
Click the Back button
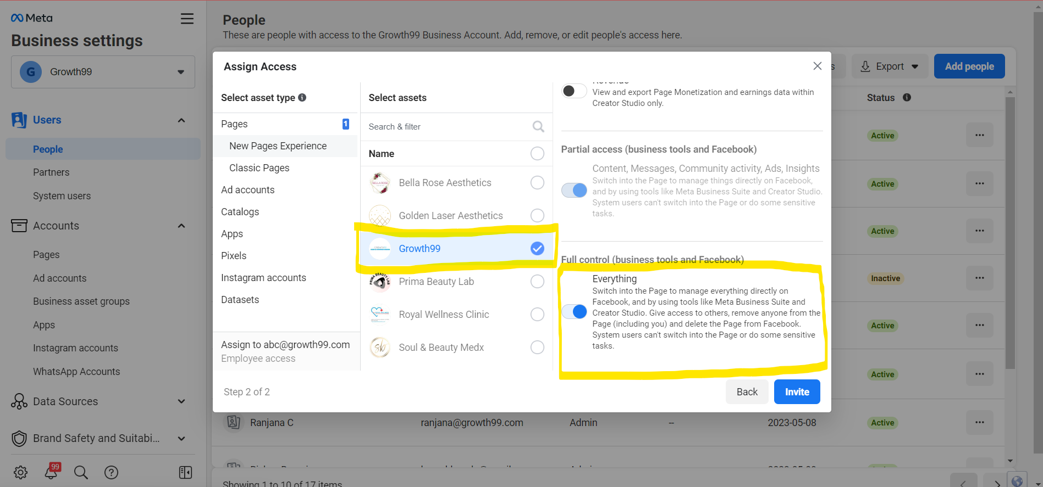coord(747,391)
